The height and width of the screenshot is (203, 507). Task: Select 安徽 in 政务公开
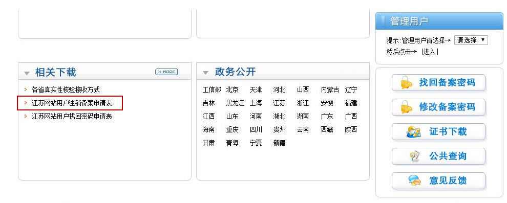click(x=327, y=103)
